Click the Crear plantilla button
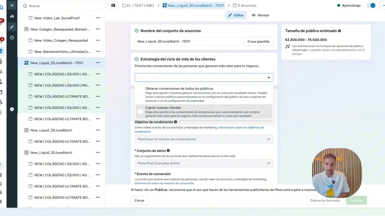Viewport: 385px width, 216px height. pyautogui.click(x=258, y=42)
